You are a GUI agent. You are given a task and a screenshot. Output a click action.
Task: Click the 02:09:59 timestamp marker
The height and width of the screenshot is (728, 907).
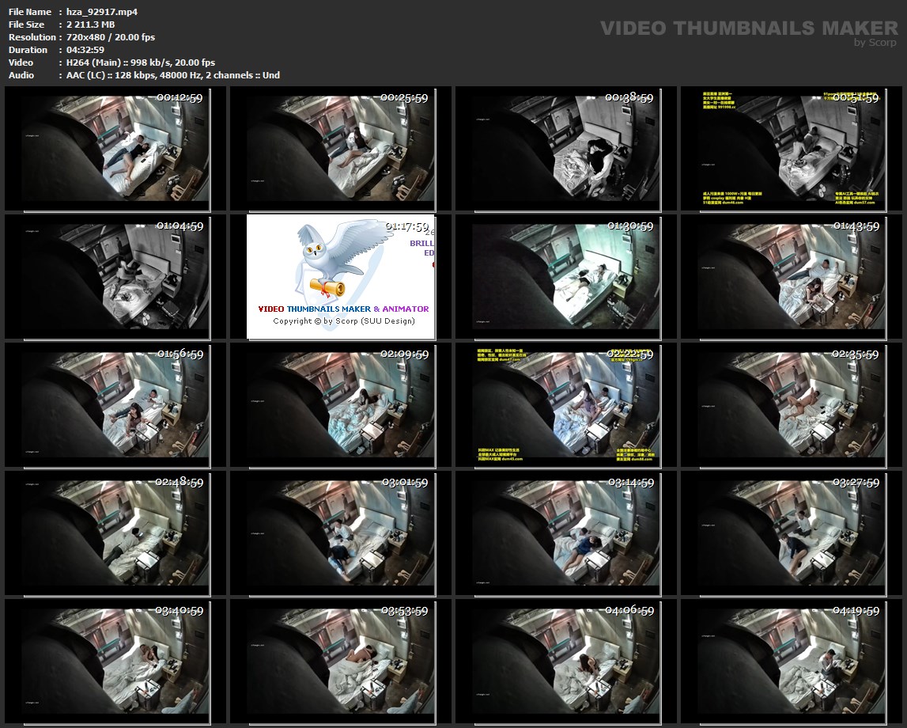pos(405,355)
